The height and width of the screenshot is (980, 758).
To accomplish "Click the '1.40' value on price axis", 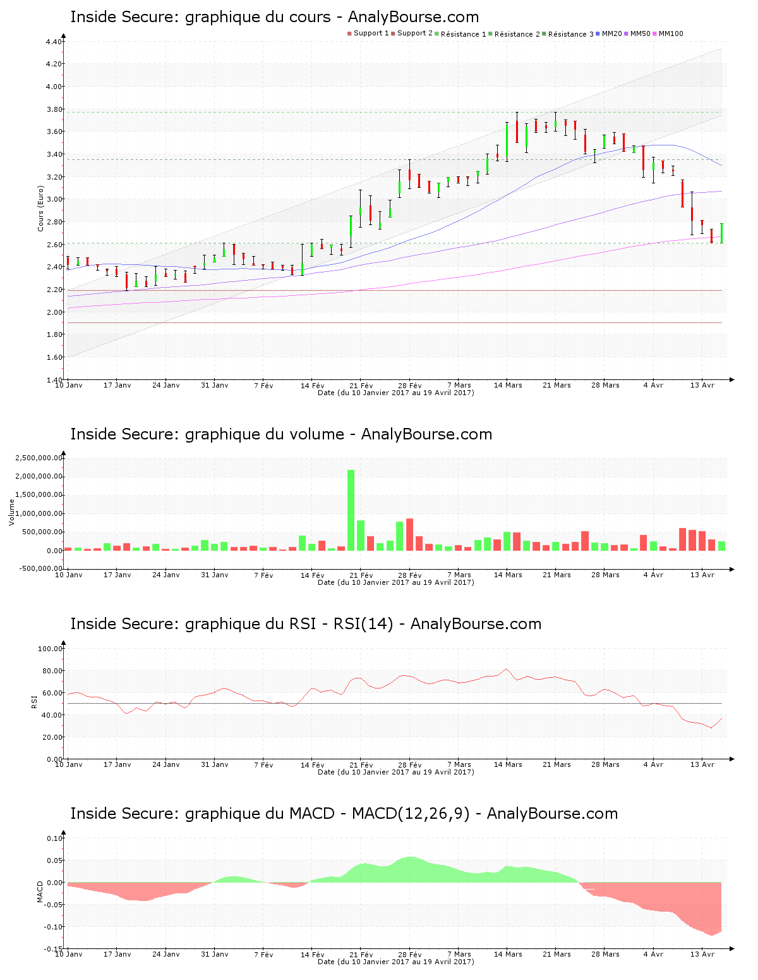I will (x=54, y=379).
